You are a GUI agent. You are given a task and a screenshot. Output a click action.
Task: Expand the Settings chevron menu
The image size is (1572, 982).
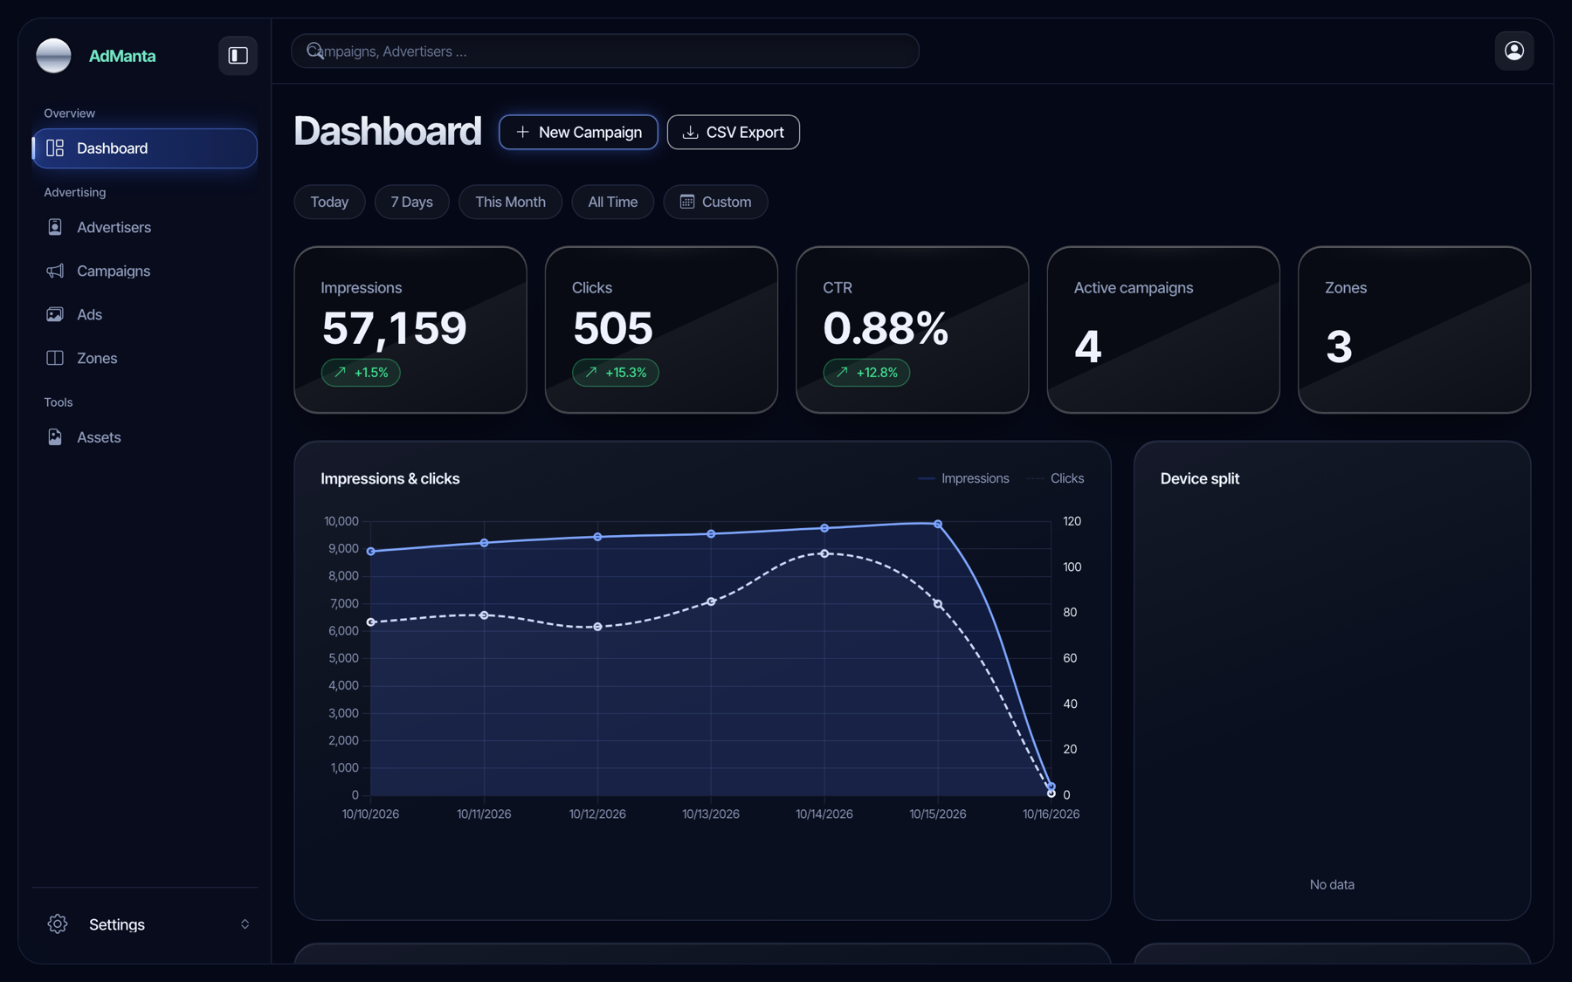coord(245,924)
